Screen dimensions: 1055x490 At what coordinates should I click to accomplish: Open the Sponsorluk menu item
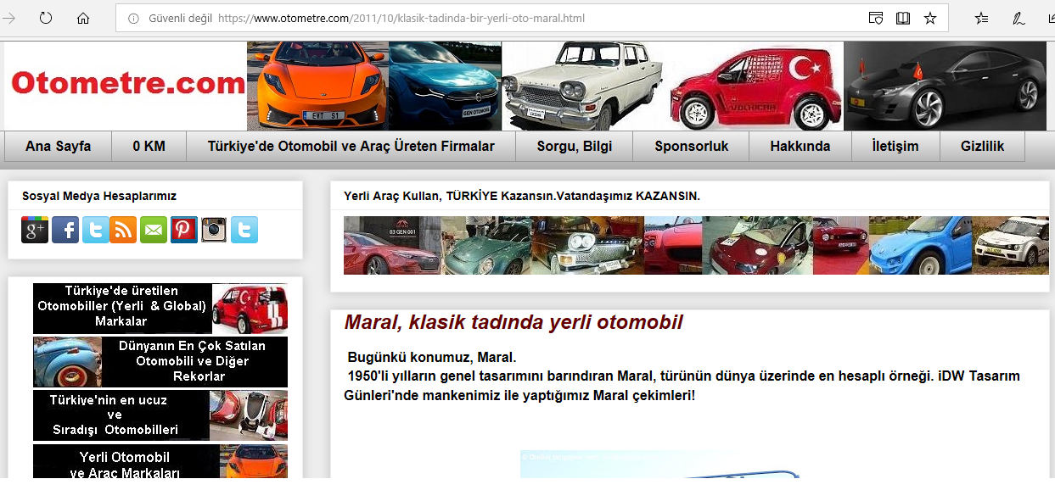coord(692,146)
